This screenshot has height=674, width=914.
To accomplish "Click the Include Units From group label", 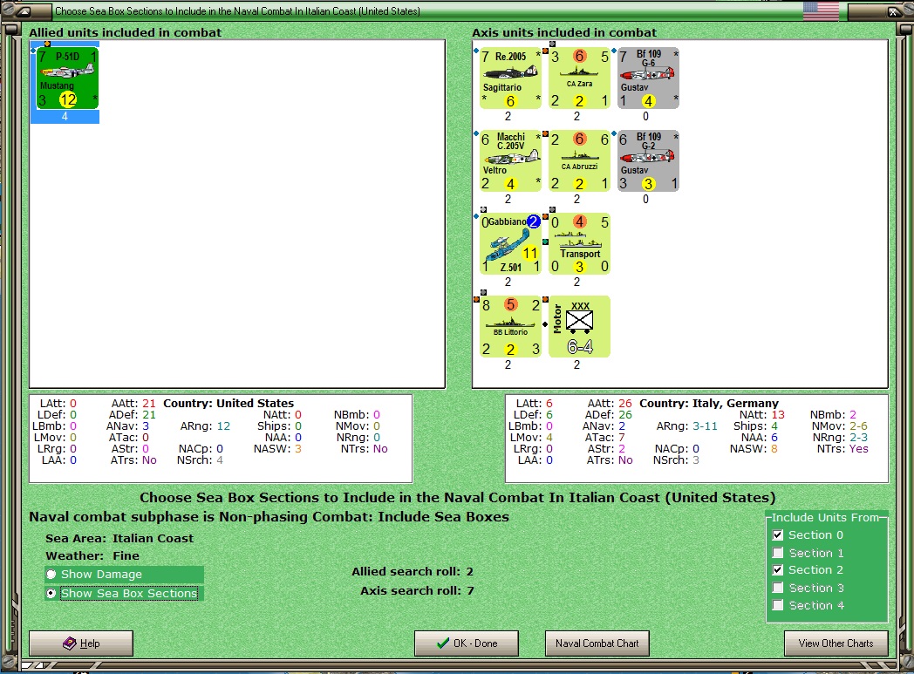I will click(x=825, y=517).
